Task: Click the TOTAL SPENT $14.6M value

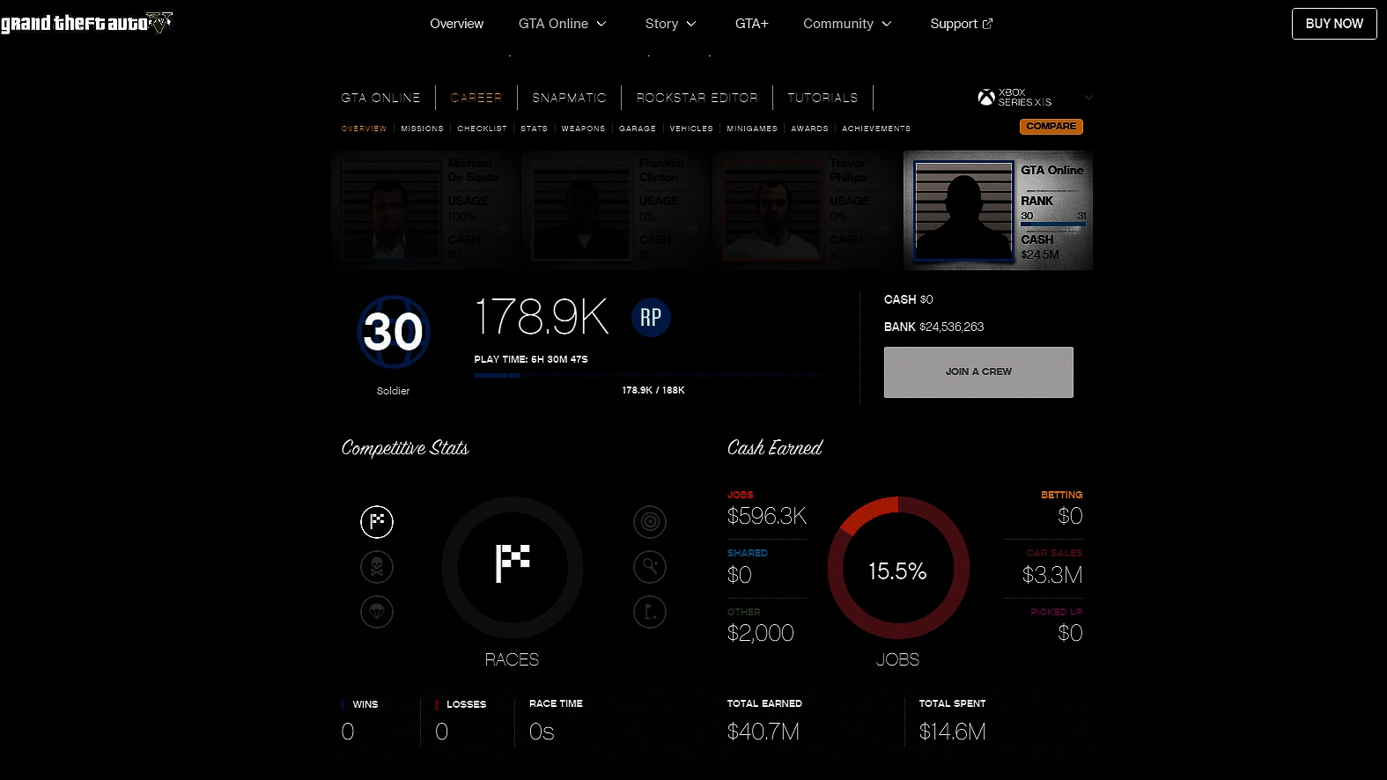Action: (x=953, y=732)
